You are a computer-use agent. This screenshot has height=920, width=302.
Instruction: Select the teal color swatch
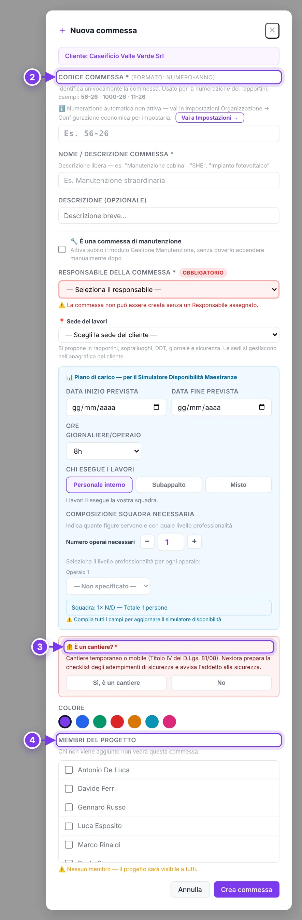(x=152, y=721)
